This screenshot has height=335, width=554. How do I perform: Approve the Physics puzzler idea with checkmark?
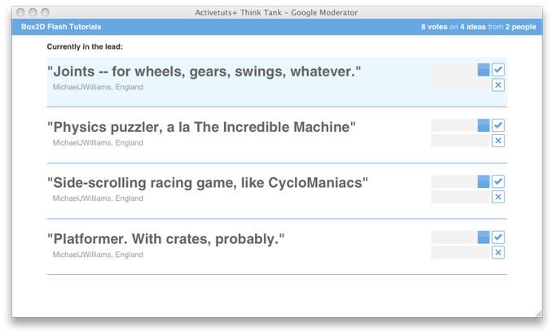499,125
